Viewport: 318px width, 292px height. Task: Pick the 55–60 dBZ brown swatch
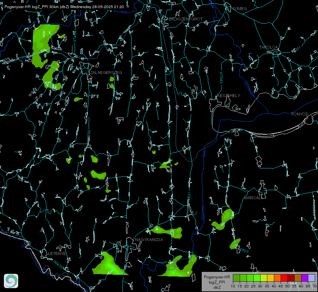(298, 278)
